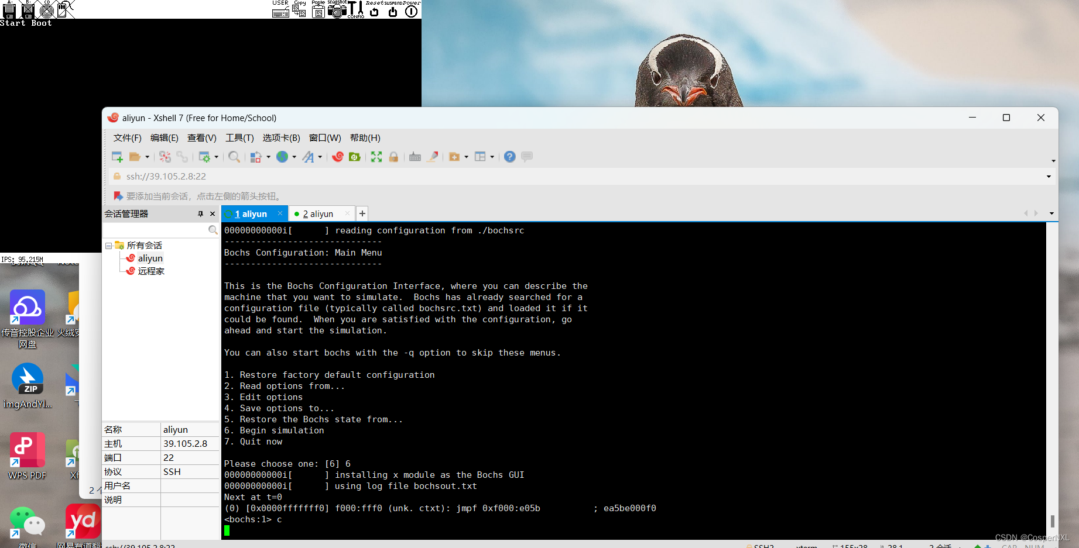Open imgAndYl ZIP desktop icon
1079x548 pixels.
point(28,385)
